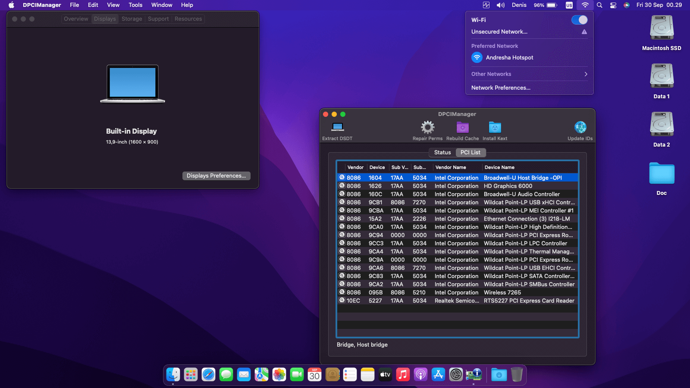Viewport: 690px width, 388px height.
Task: Click the Built-in Display laptop thumbnail
Action: point(132,84)
